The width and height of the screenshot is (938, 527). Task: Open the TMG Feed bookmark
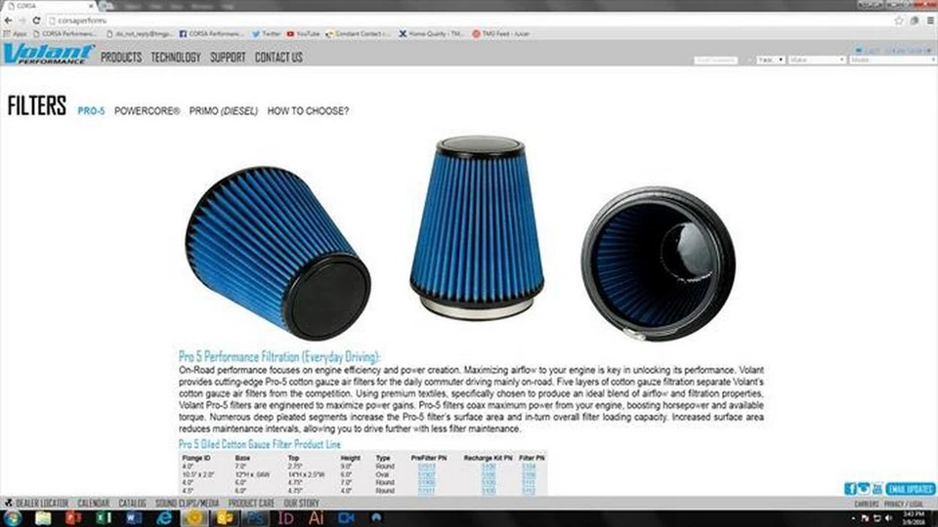pyautogui.click(x=500, y=34)
